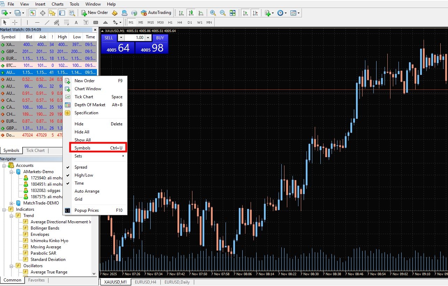This screenshot has height=286, width=448.
Task: Click the line chart icon
Action: pos(201,13)
